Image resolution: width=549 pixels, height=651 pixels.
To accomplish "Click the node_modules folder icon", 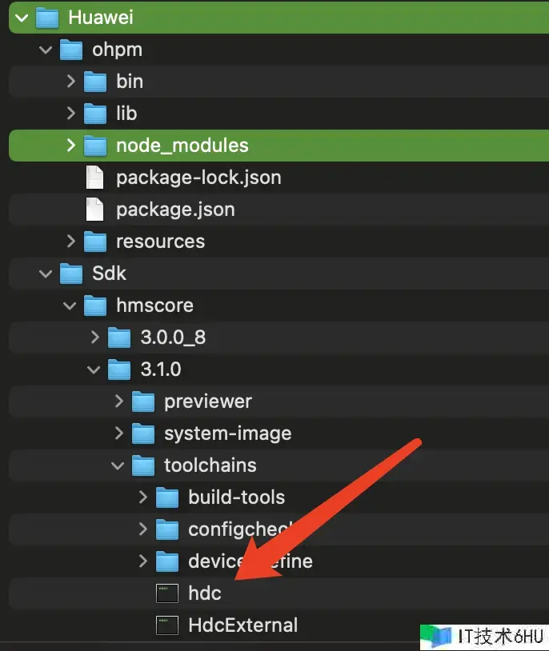I will click(x=95, y=146).
